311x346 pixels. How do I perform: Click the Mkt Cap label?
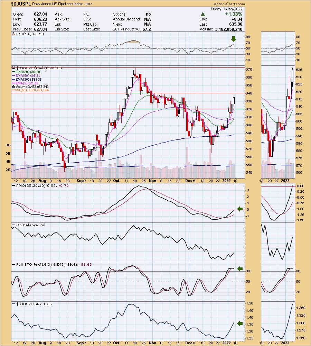click(x=91, y=24)
